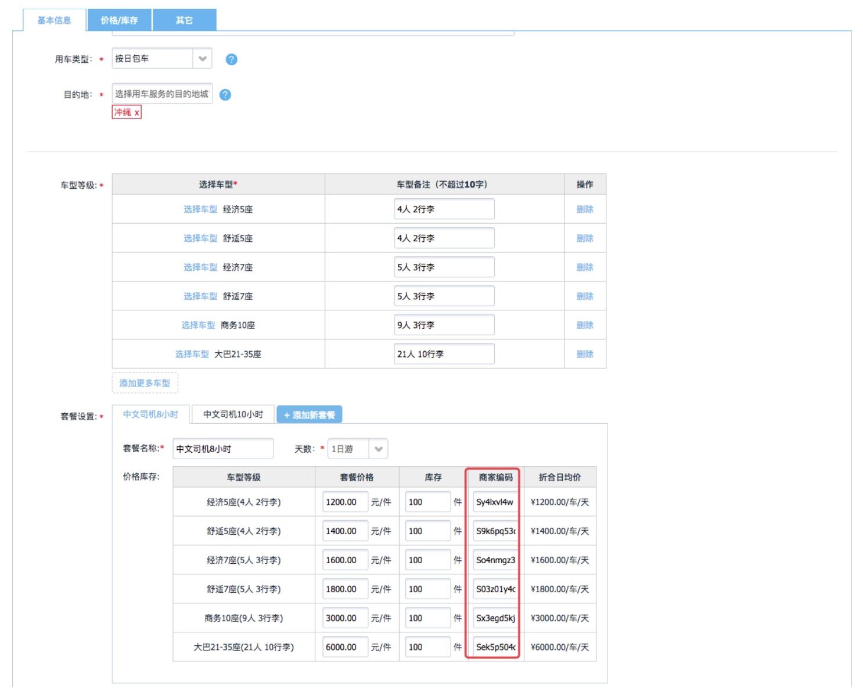863x694 pixels.
Task: Click the help icon beside 用车类型
Action: [231, 59]
